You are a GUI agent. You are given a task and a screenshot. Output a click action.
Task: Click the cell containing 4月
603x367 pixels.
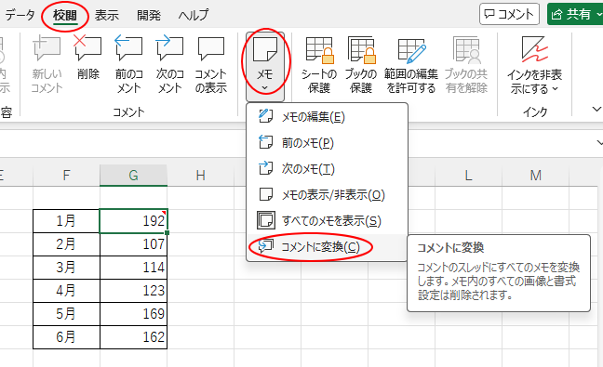66,291
